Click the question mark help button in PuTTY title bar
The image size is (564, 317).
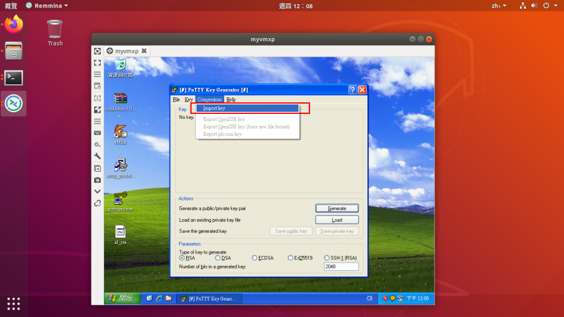[352, 90]
